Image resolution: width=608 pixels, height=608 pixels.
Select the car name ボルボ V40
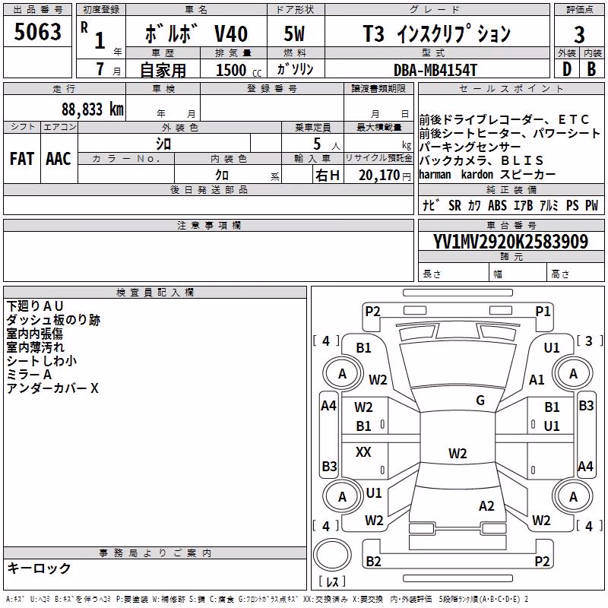[x=196, y=33]
